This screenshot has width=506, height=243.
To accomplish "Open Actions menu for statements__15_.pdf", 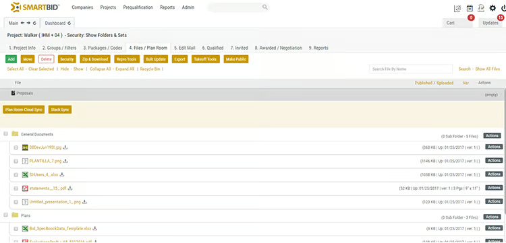I will point(494,188).
